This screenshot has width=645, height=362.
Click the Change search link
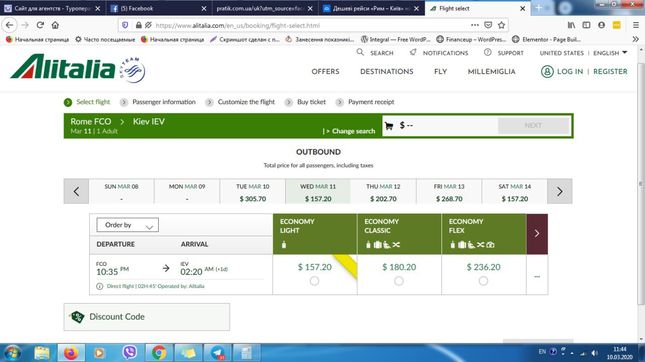point(353,131)
